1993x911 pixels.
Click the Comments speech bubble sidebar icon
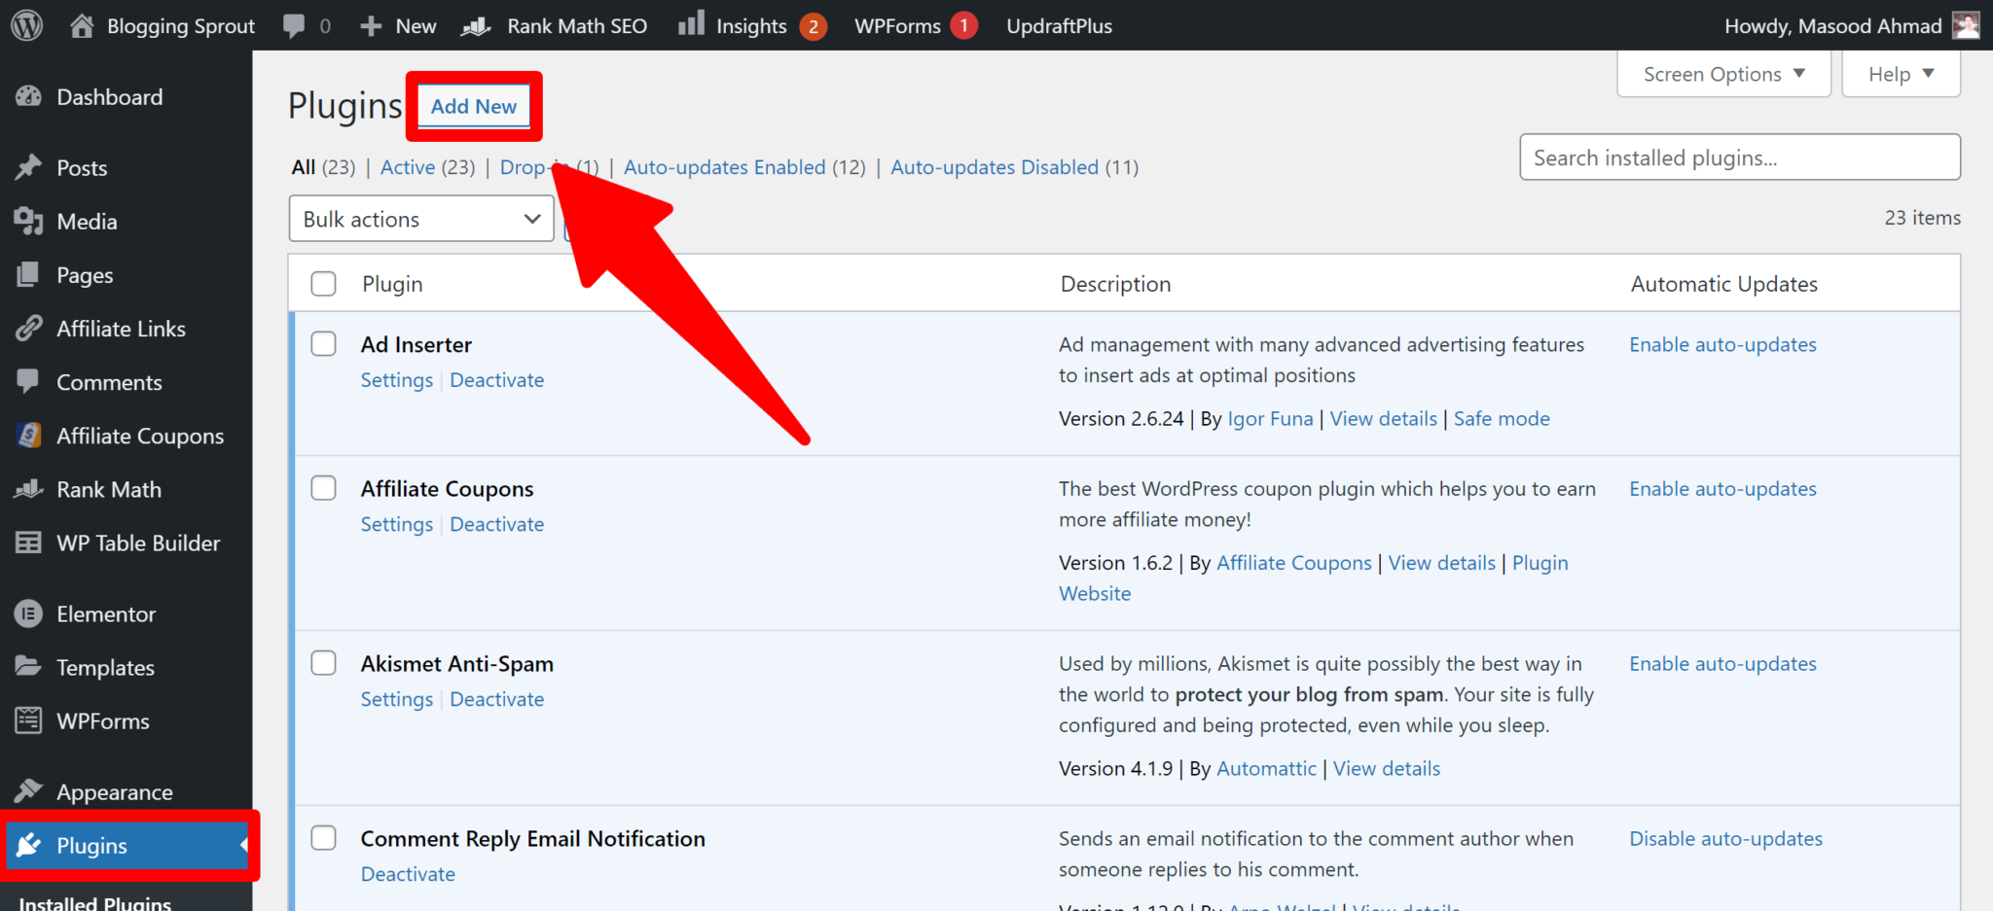tap(29, 381)
